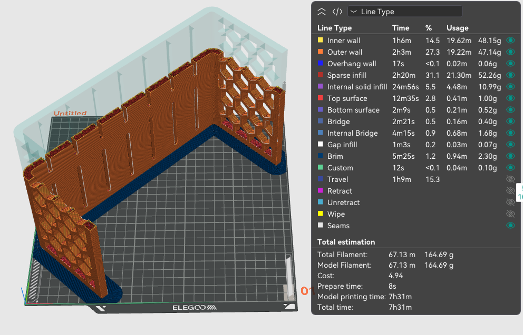Toggle Custom line visibility
The image size is (523, 335).
(x=510, y=168)
